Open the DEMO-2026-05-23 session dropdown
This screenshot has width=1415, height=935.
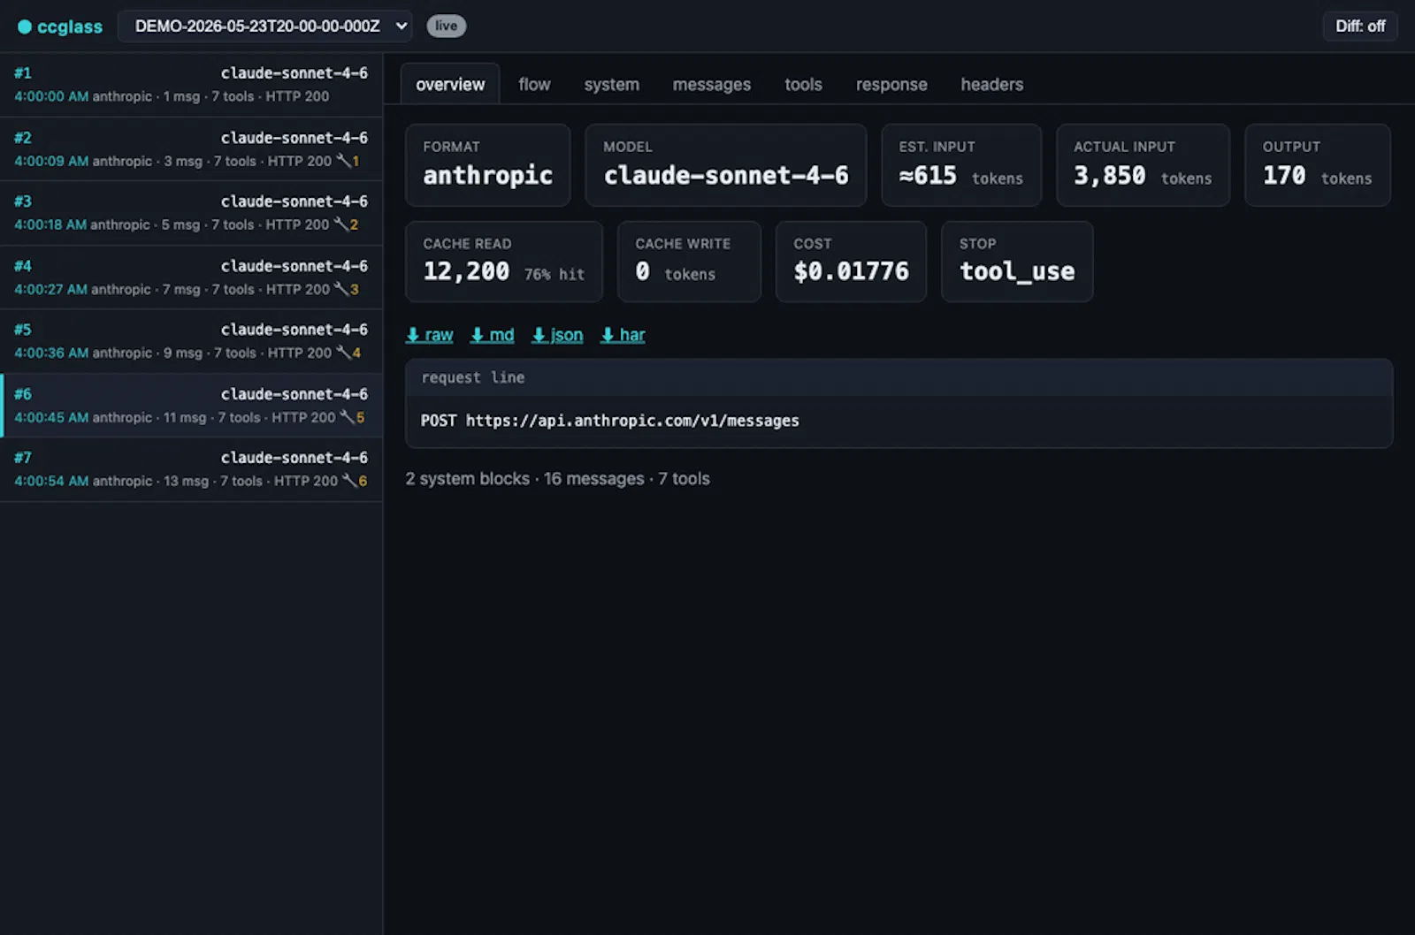pyautogui.click(x=264, y=27)
